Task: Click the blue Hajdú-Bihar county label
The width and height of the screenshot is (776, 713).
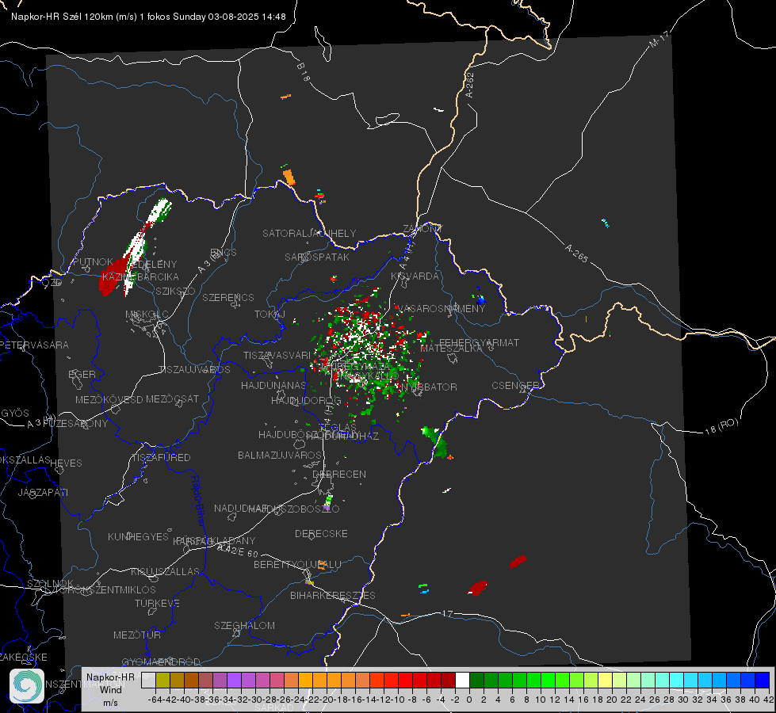Action: tap(198, 501)
